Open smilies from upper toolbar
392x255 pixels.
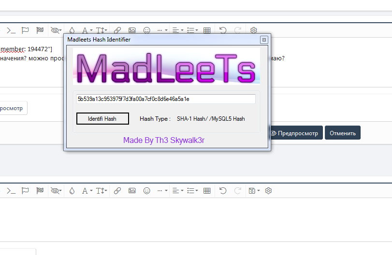147,30
